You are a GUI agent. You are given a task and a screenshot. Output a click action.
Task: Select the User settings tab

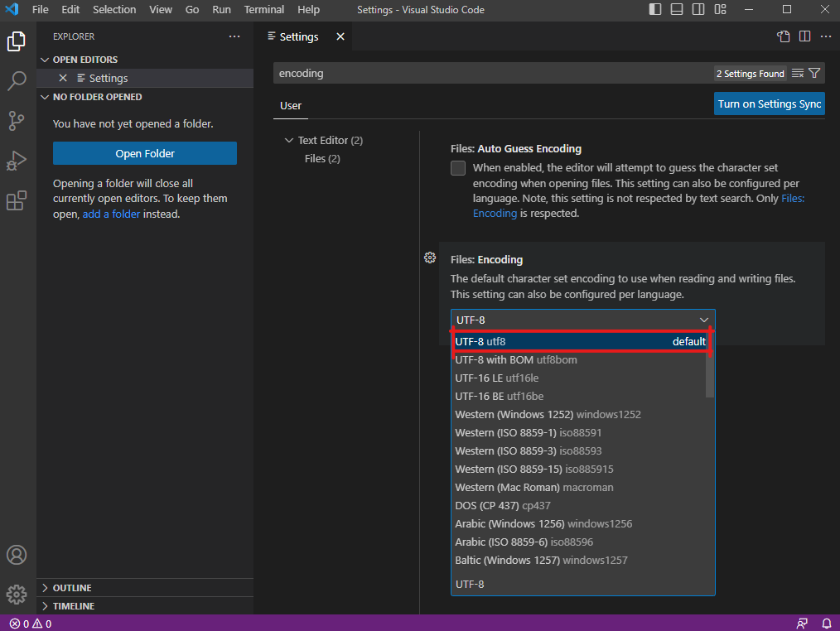pyautogui.click(x=291, y=106)
